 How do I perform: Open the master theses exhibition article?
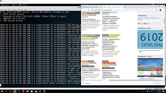pyautogui.click(x=91, y=71)
